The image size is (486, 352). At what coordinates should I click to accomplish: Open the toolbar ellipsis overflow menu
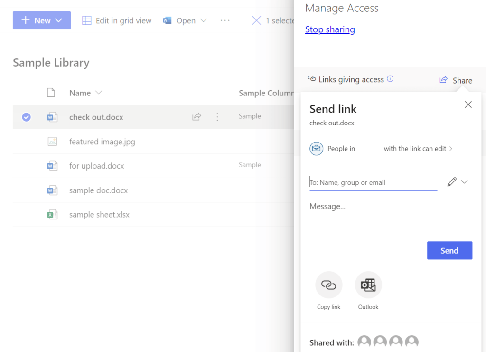tap(225, 20)
